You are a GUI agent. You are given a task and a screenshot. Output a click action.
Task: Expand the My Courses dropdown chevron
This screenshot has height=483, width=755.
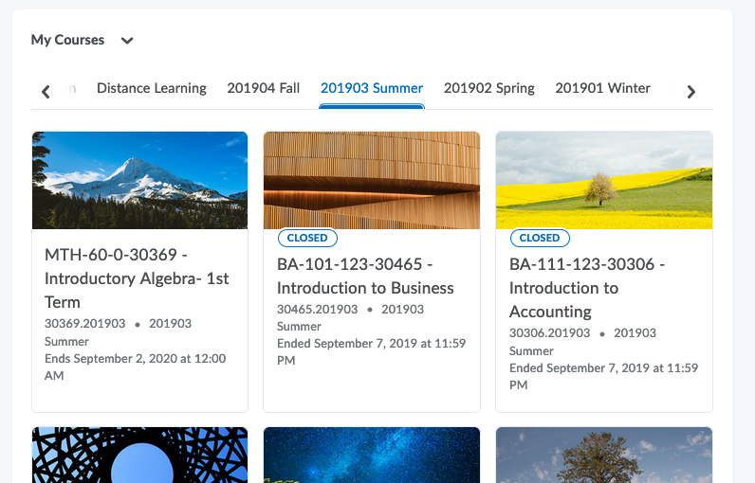[x=127, y=41]
